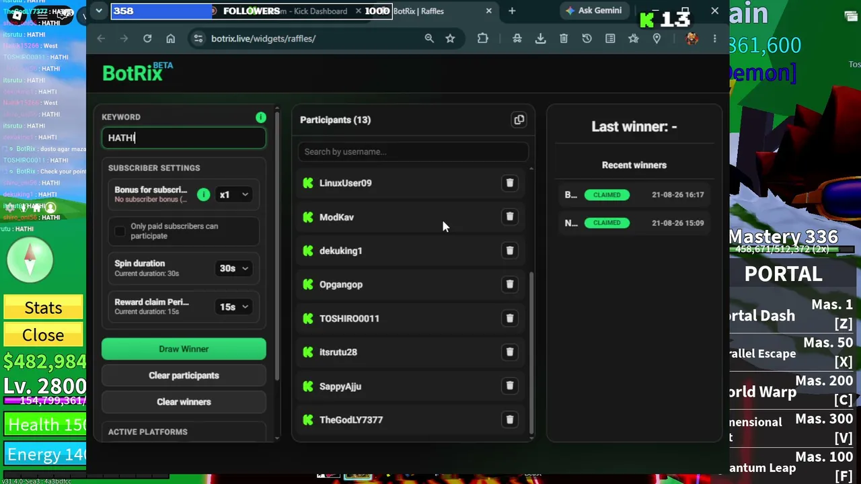The image size is (861, 484).
Task: Delete participant ModKav using trash icon
Action: tap(510, 216)
